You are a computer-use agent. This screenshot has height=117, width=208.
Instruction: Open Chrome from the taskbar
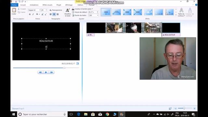[107, 114]
